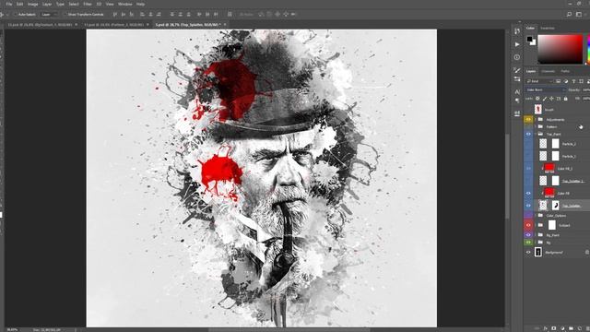The height and width of the screenshot is (332, 590).
Task: Expand the Adjustments group arrow
Action: click(x=536, y=119)
